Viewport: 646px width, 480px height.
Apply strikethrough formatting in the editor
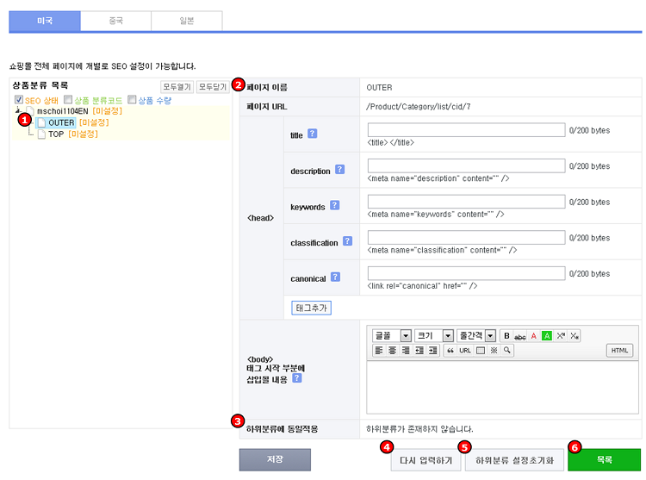[519, 335]
